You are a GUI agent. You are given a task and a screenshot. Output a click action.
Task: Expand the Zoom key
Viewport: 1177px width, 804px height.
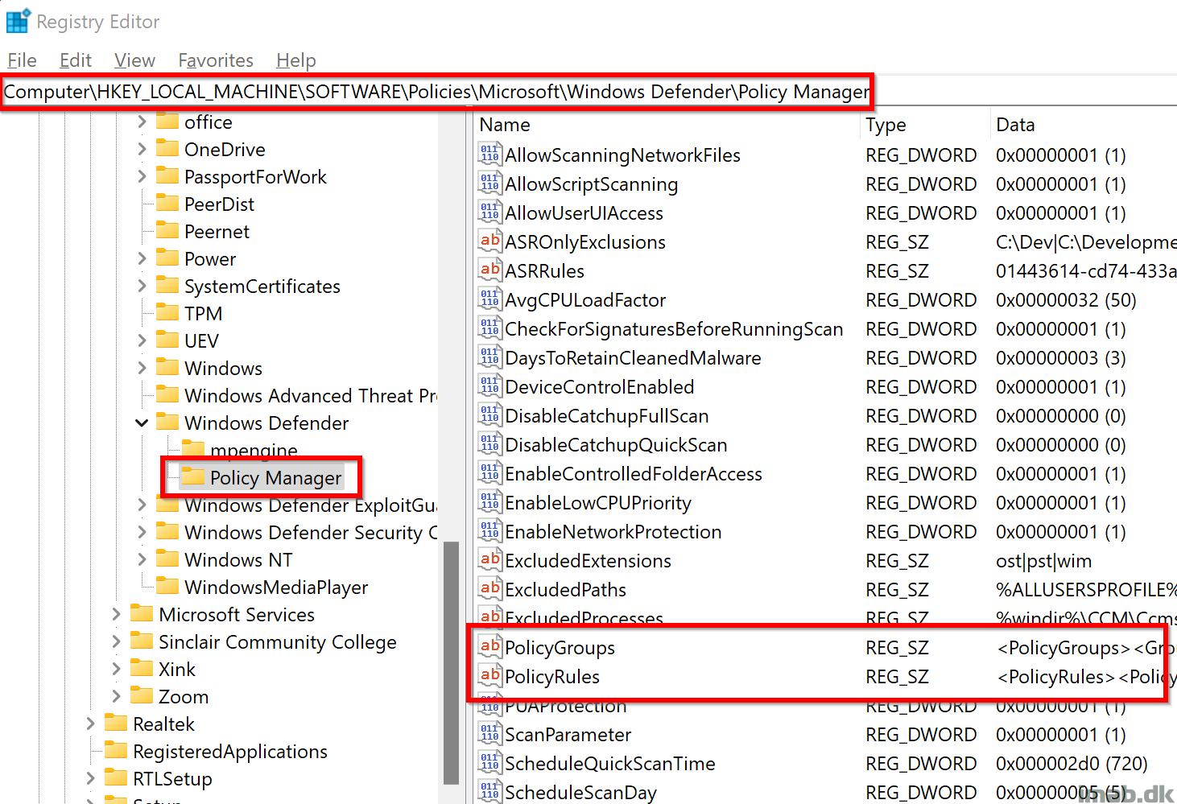(116, 696)
